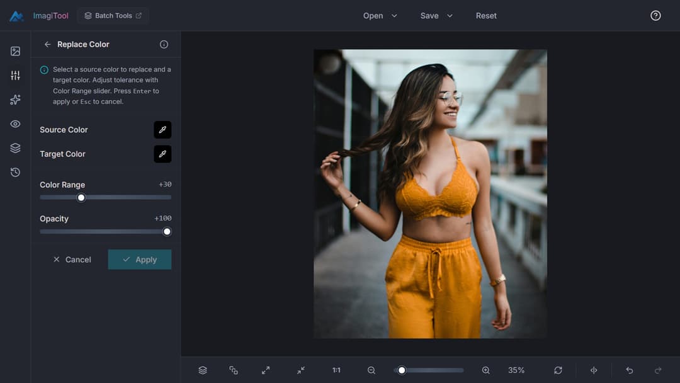Open Batch Tools link
This screenshot has width=680, height=383.
click(113, 16)
